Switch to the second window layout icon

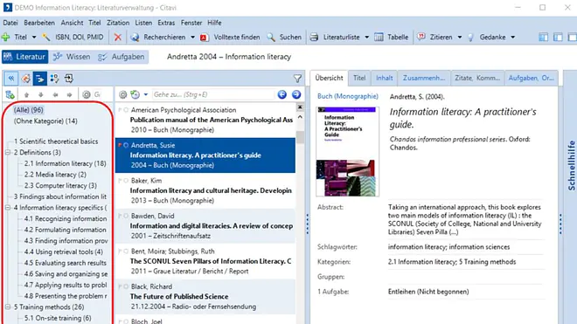[558, 38]
